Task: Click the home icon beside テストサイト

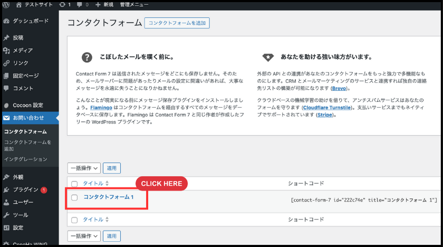Action: pos(18,5)
